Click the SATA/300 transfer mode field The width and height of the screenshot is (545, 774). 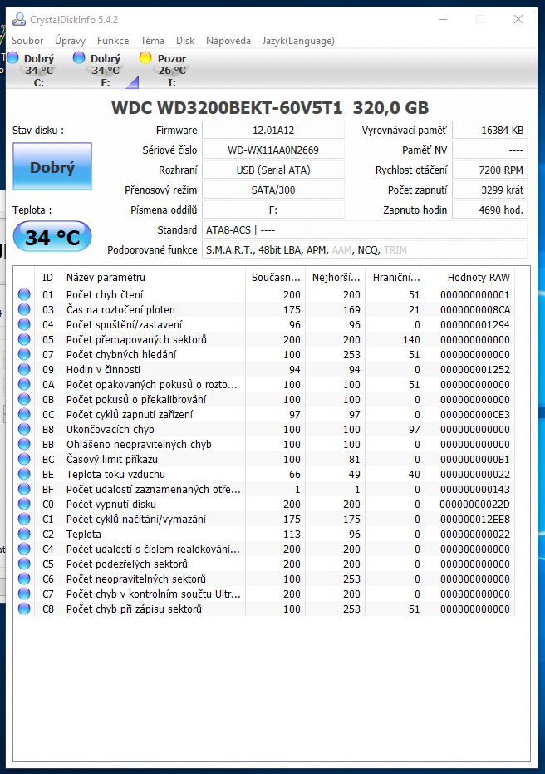(273, 190)
